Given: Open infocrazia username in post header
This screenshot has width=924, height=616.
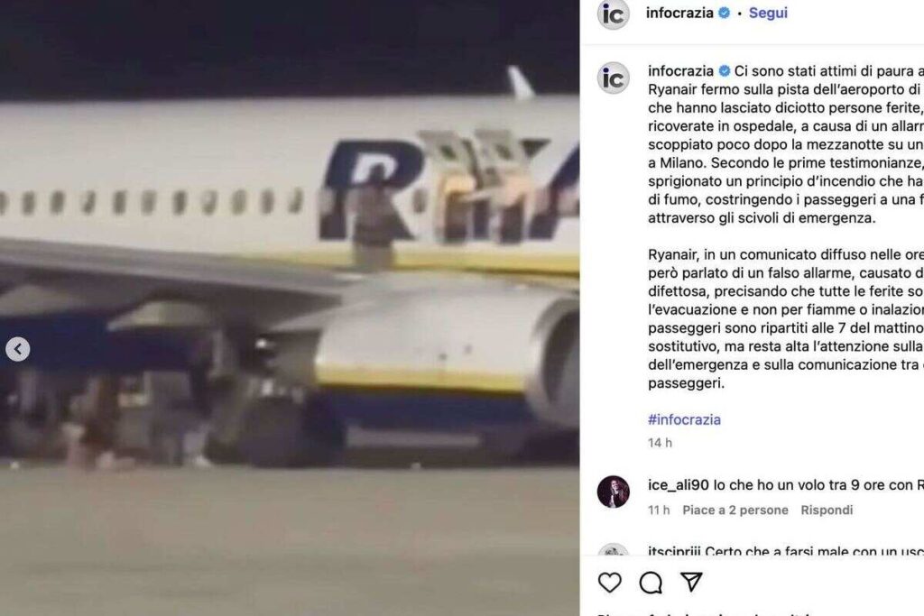Looking at the screenshot, I should click(679, 13).
